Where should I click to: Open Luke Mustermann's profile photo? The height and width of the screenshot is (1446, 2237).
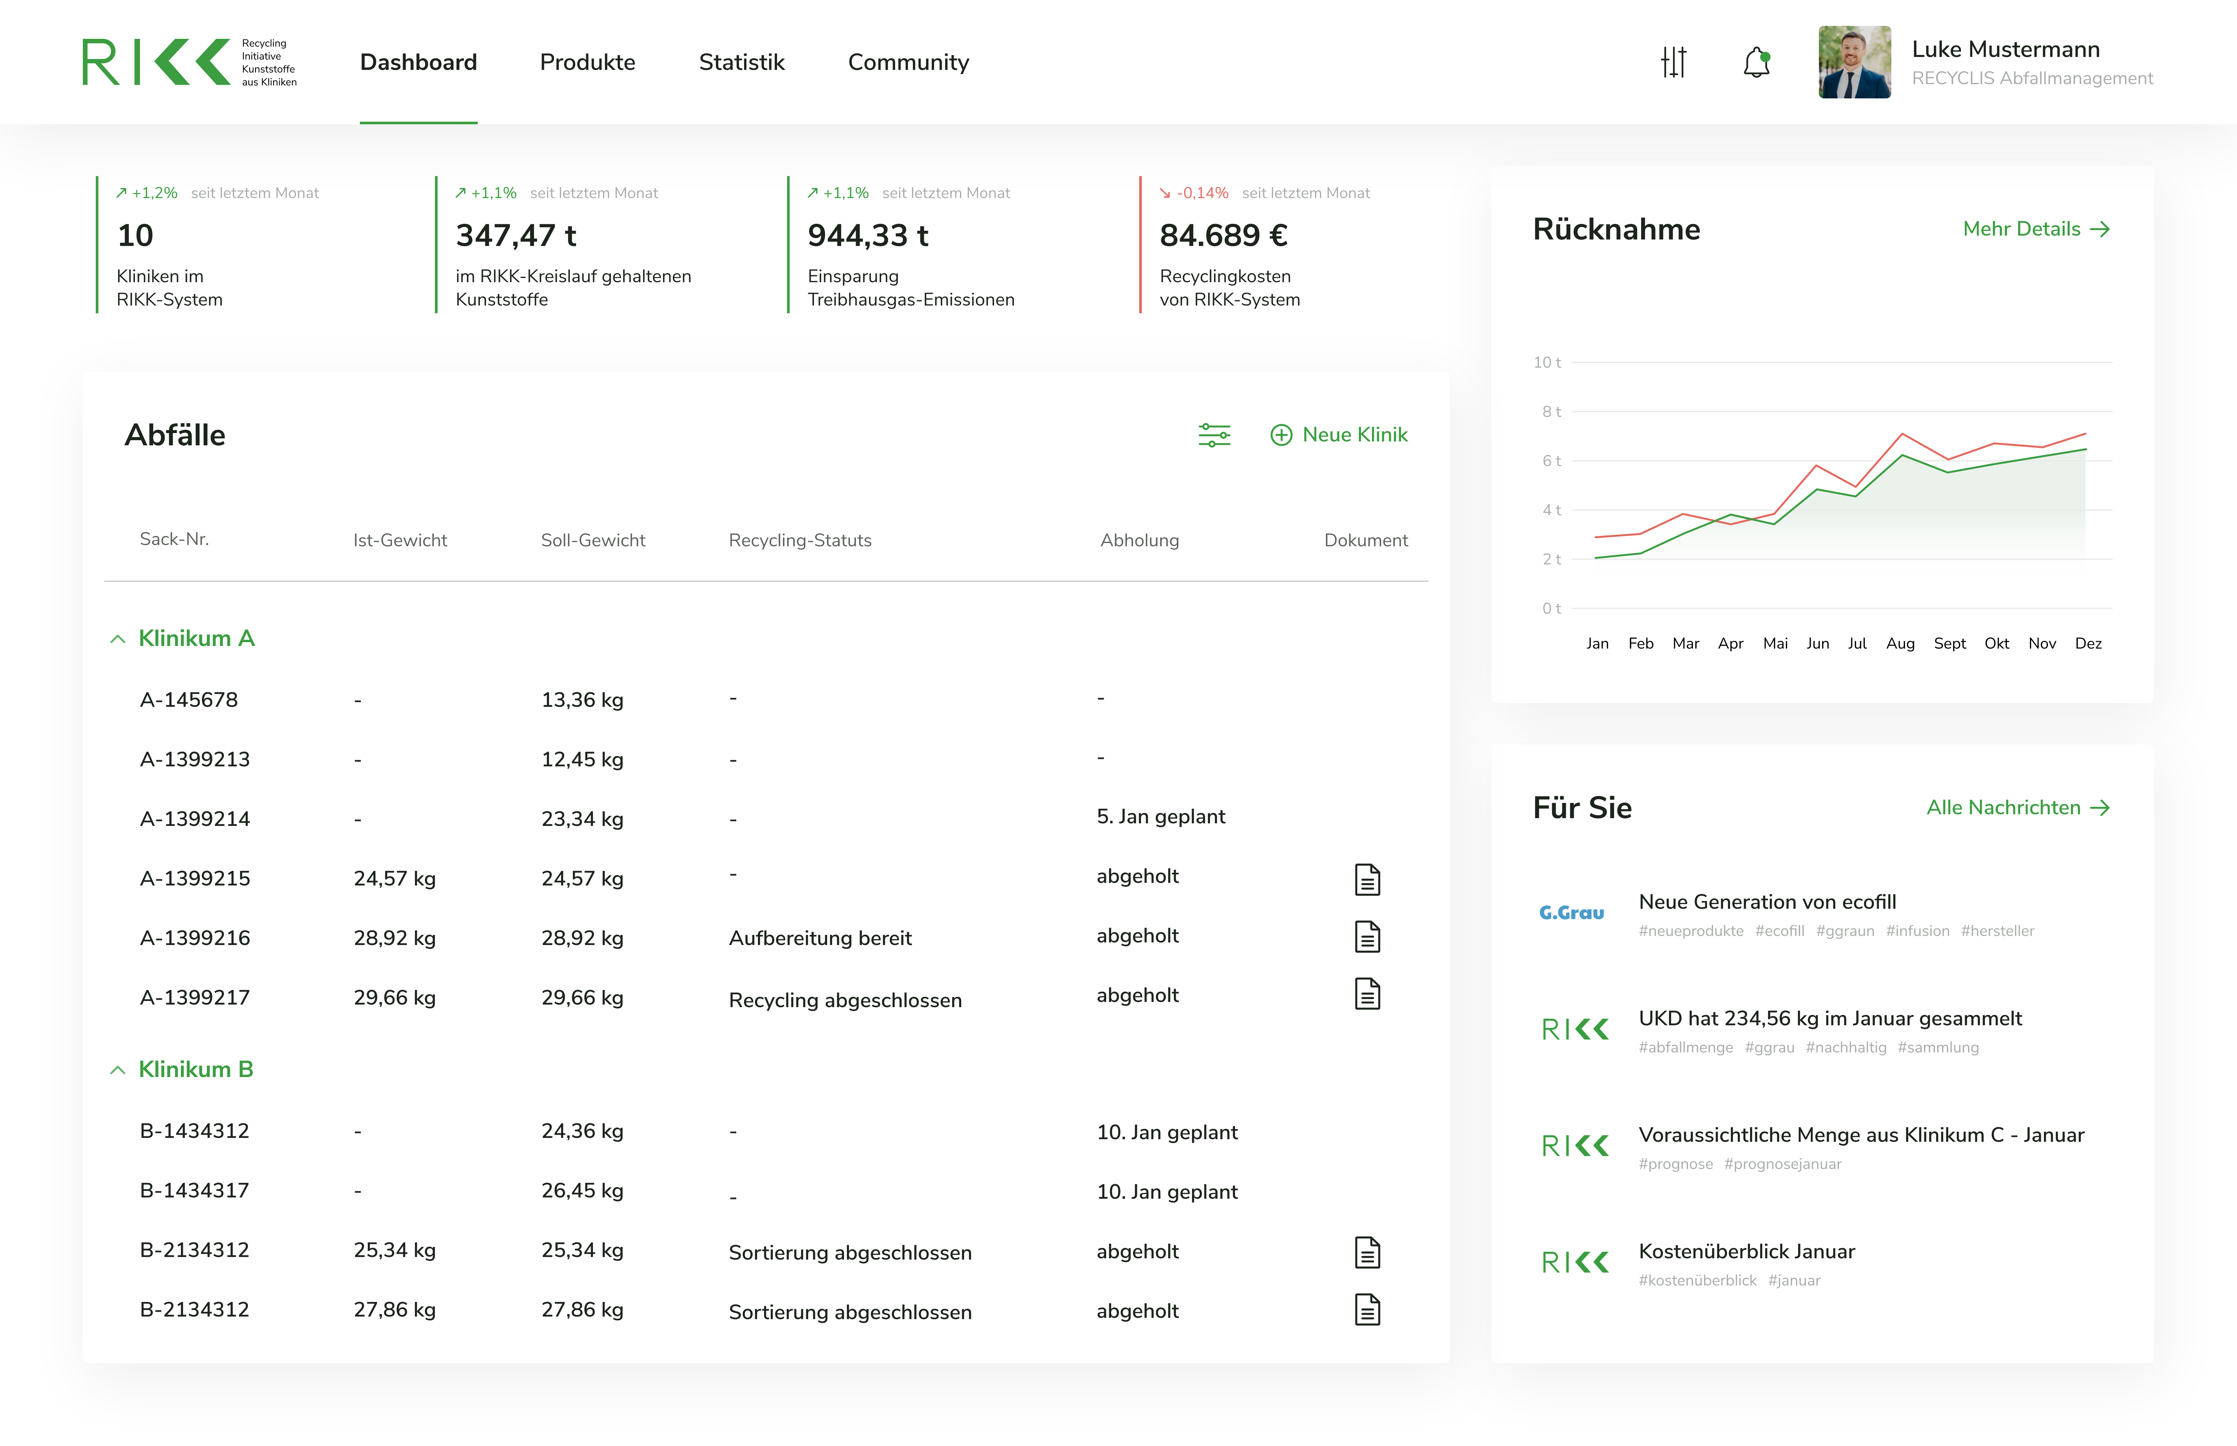point(1854,62)
